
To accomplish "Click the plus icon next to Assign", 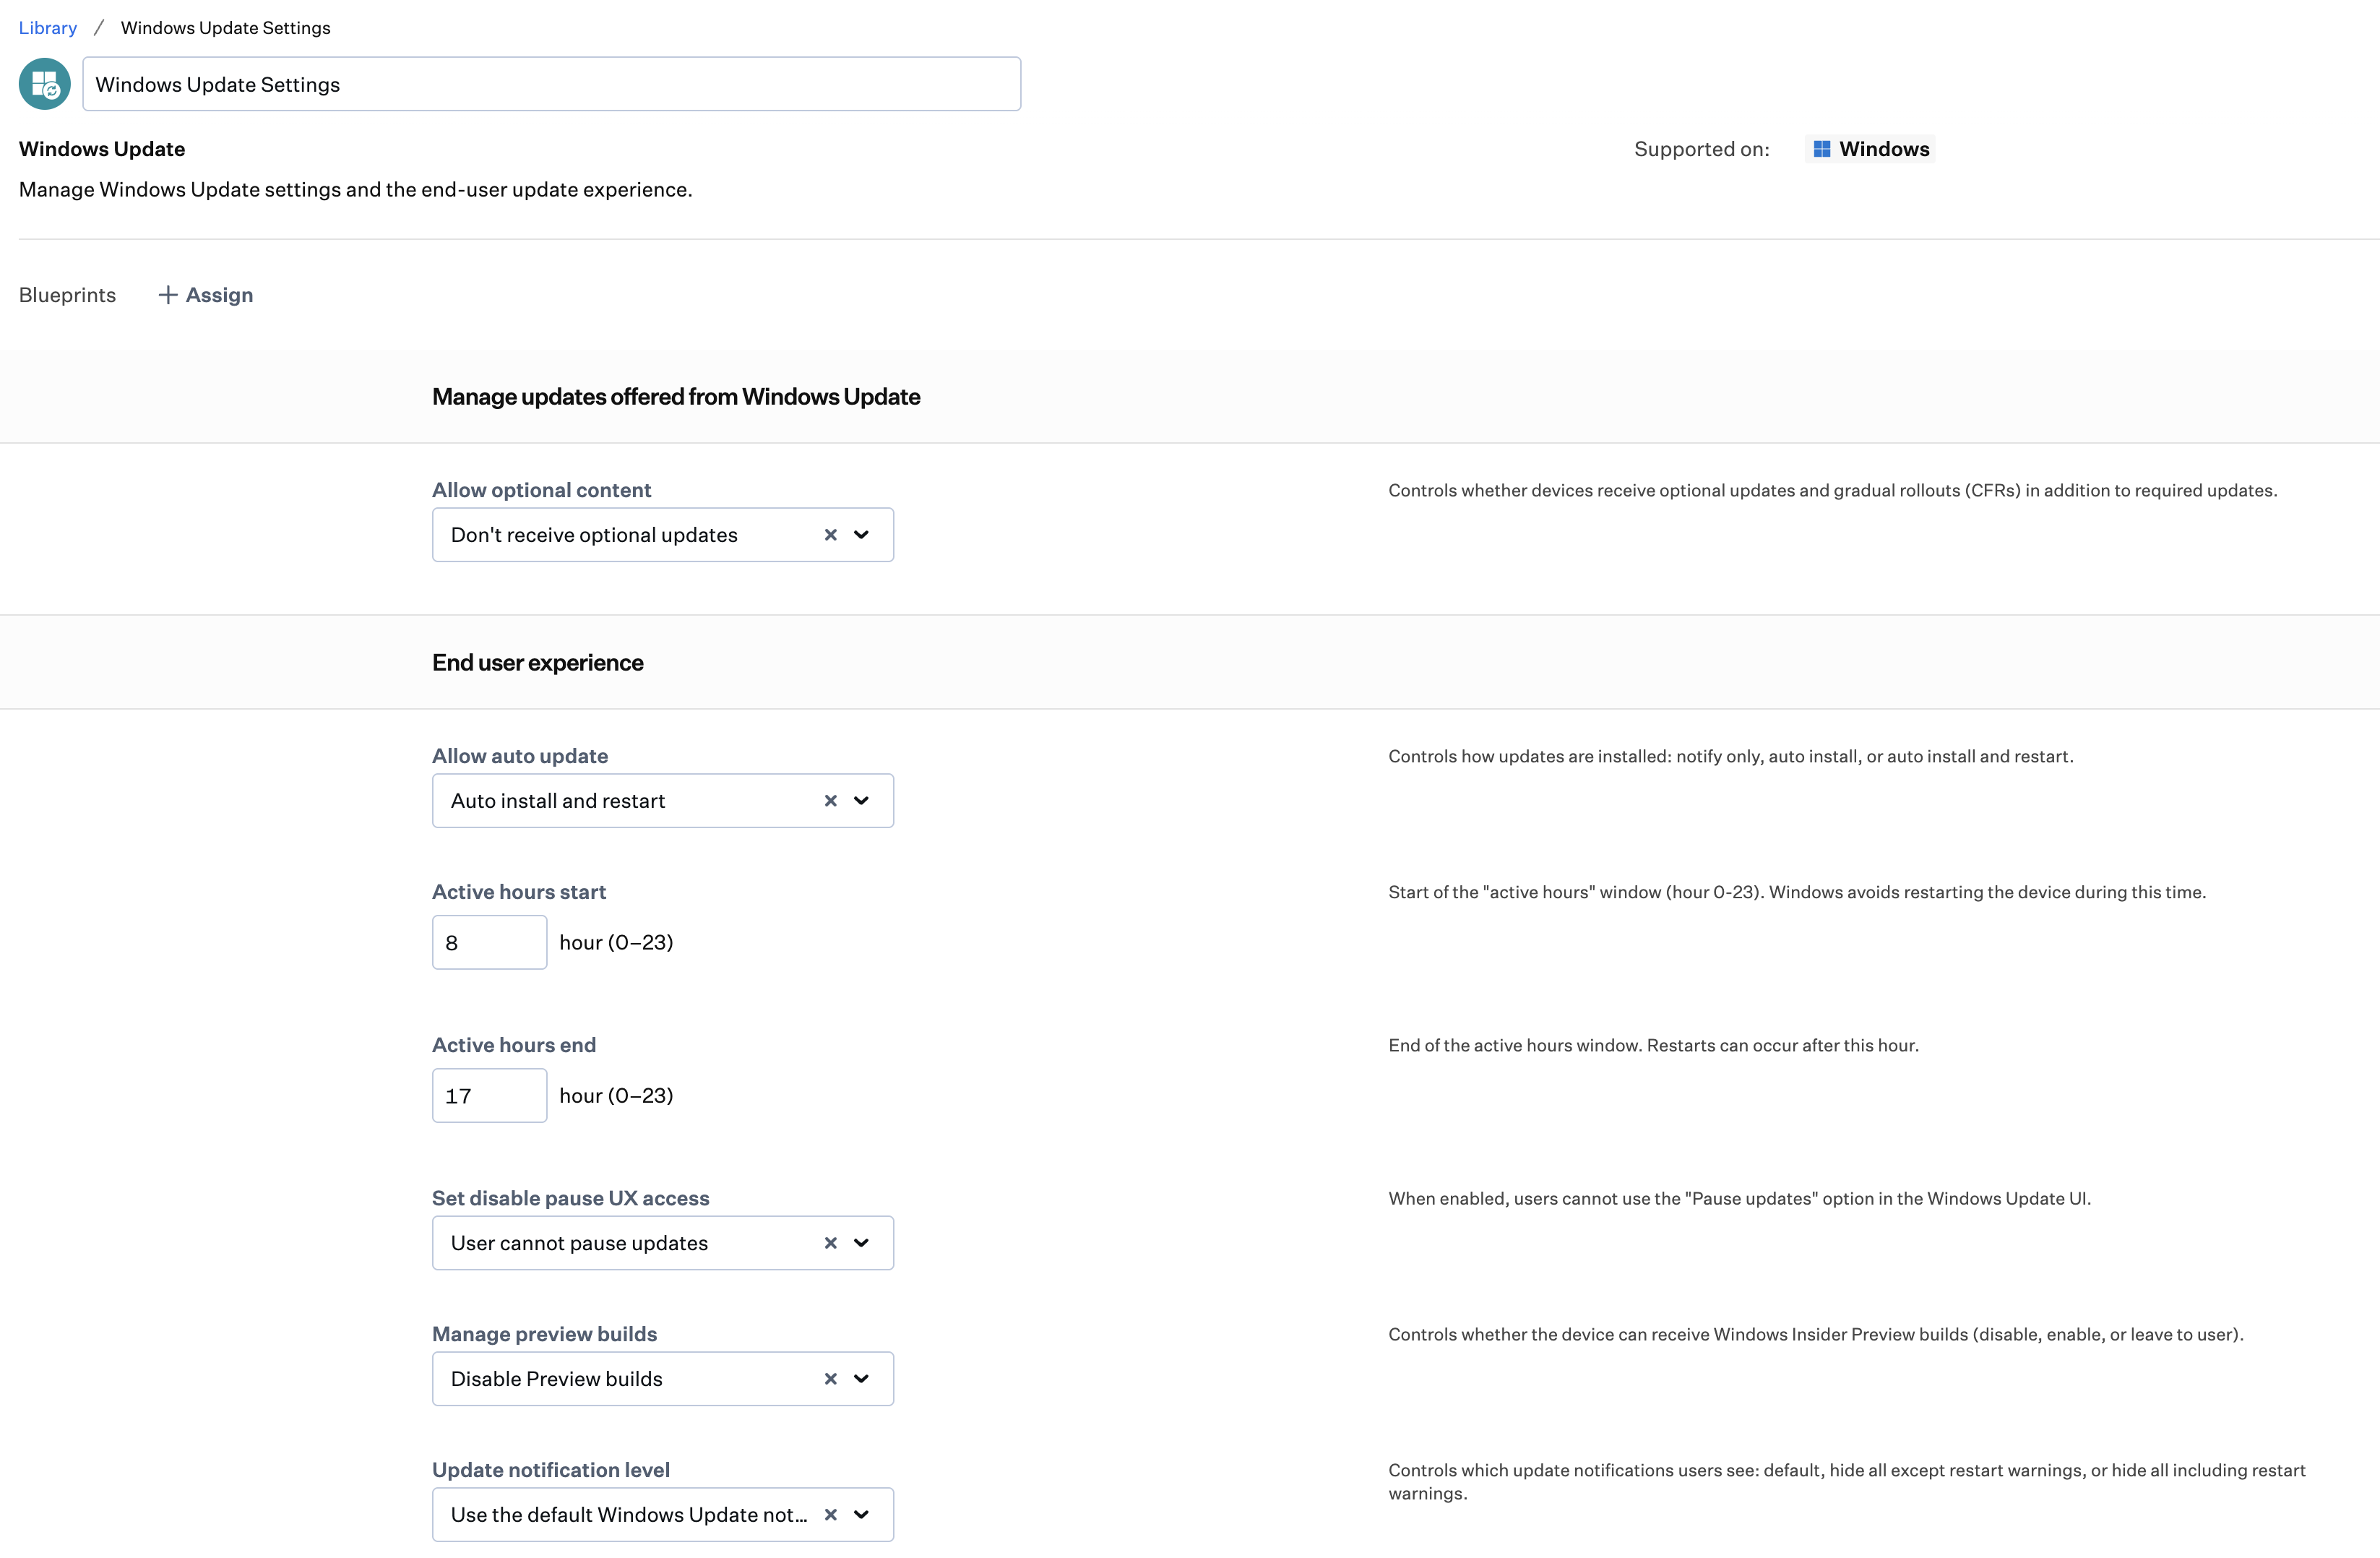I will click(x=168, y=295).
